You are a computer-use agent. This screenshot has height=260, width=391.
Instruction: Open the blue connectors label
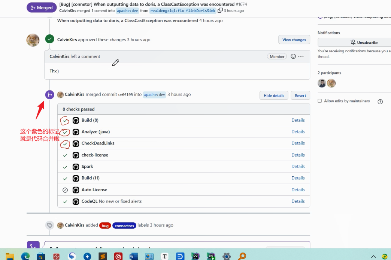click(124, 226)
